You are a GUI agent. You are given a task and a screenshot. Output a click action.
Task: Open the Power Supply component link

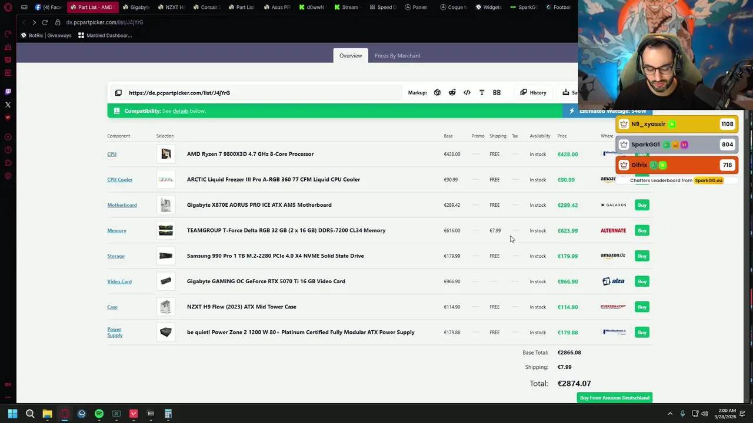tap(115, 332)
